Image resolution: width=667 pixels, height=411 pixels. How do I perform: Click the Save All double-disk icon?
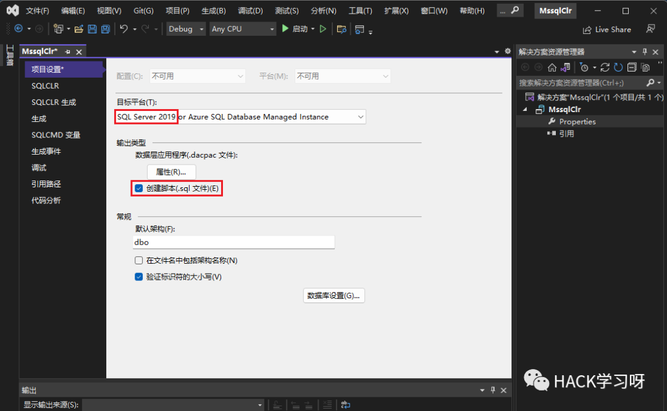pos(105,29)
